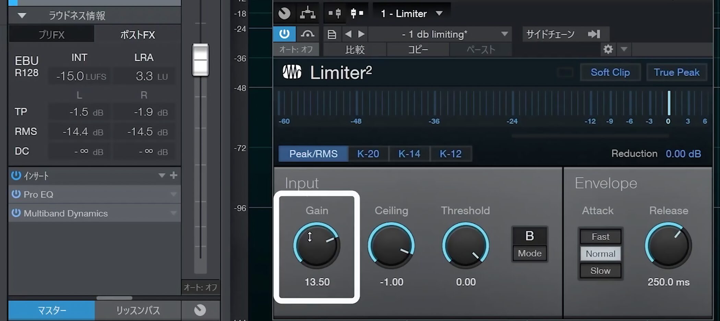Image resolution: width=720 pixels, height=321 pixels.
Task: Bypass the Pro EQ insert power
Action: pos(16,194)
